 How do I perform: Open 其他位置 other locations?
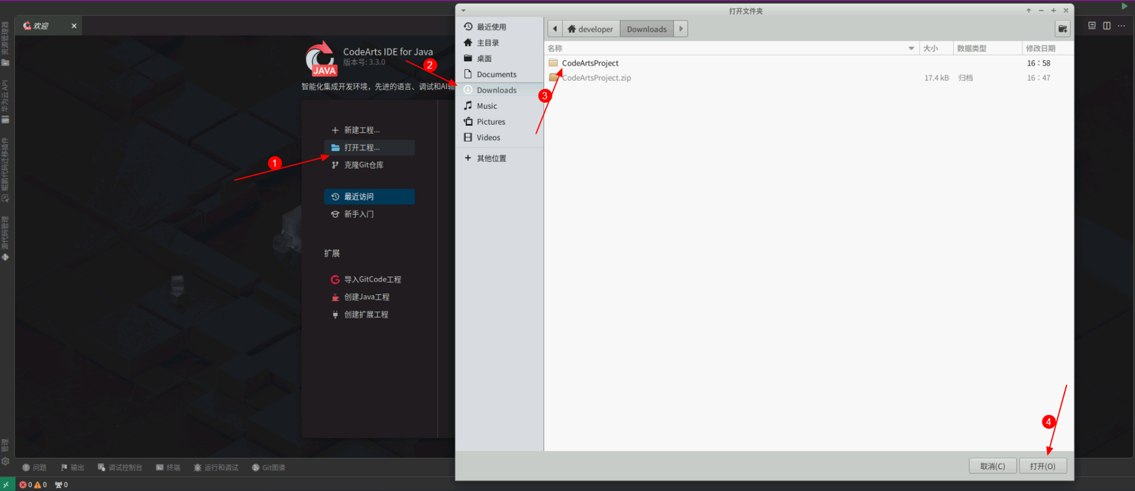point(499,158)
